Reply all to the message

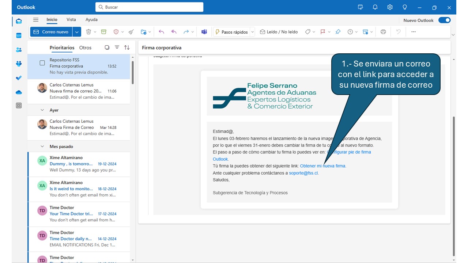[174, 32]
